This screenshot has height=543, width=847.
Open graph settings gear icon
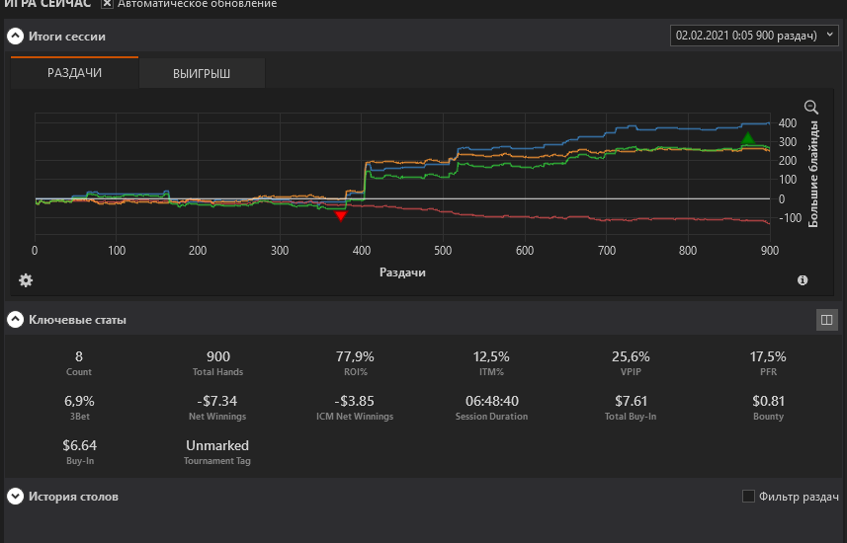(26, 280)
